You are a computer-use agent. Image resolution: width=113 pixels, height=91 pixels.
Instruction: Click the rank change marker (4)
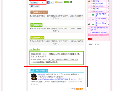coord(93,4)
